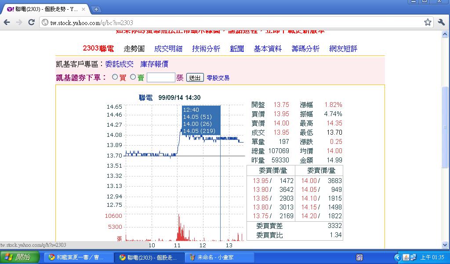Switch to the 技術分析 tab

click(206, 49)
